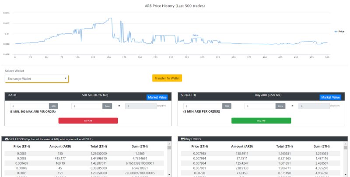Image resolution: width=350 pixels, height=177 pixels.
Task: Click the Price label on the chart line
Action: (196, 35)
